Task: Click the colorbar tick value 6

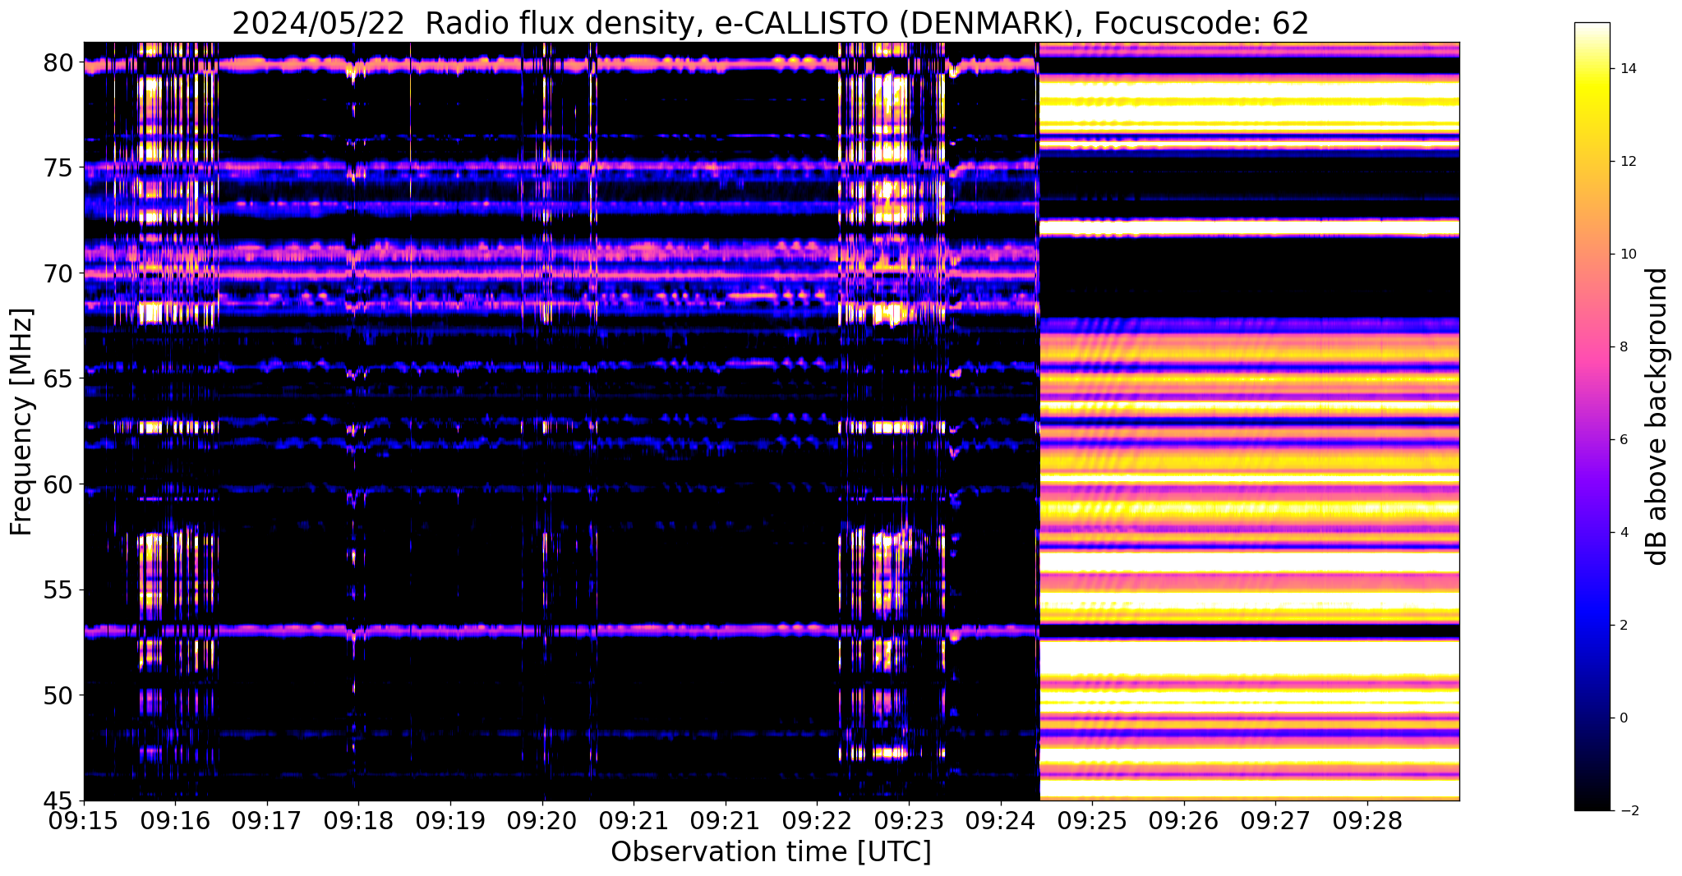Action: (x=1622, y=440)
